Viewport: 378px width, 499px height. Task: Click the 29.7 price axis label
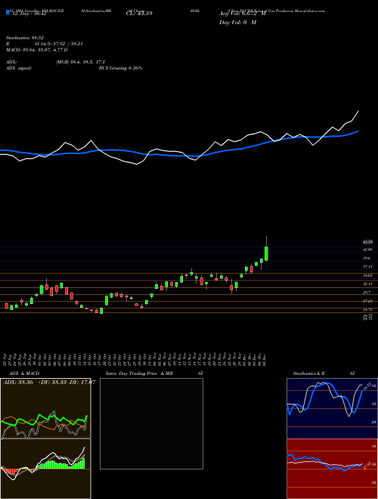pyautogui.click(x=367, y=292)
